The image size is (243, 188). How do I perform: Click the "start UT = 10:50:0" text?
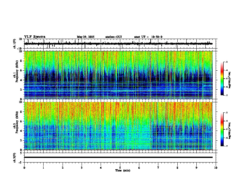pyautogui.click(x=148, y=37)
